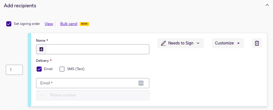
Task: Delete recipient with the trash icon
Action: 257,43
